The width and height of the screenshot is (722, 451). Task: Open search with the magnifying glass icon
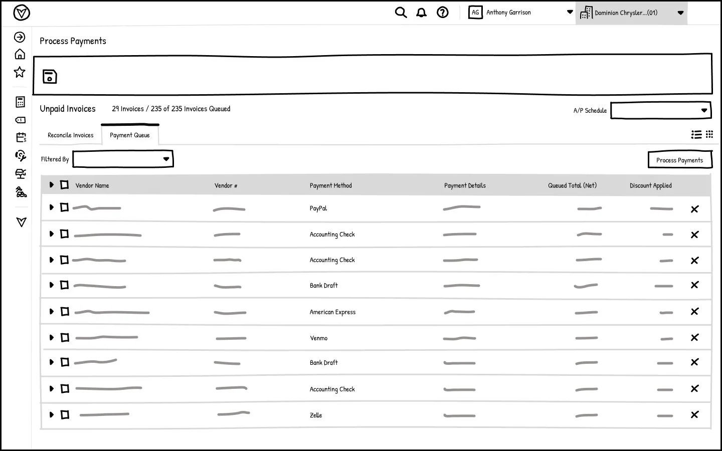401,13
